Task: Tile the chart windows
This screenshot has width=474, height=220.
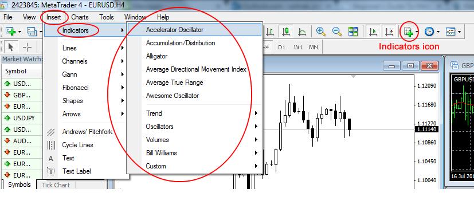Action: [353, 31]
